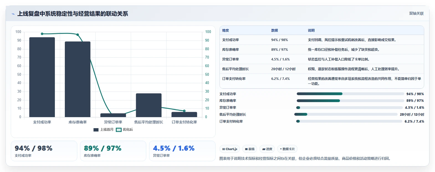Click the 28小时 / 12小时 value beside progress bar

pos(412,115)
